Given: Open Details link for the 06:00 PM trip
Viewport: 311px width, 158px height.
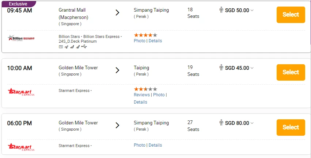Looking at the screenshot, I should point(155,145).
